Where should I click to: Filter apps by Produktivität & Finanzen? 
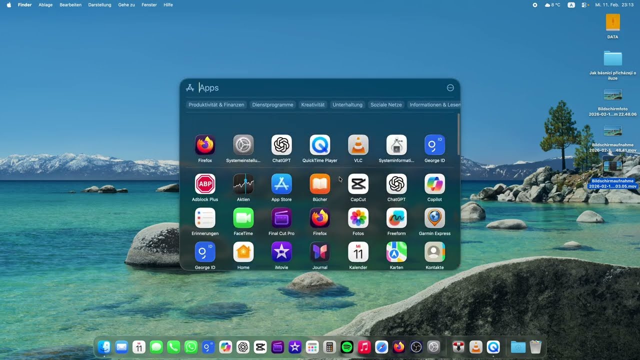point(216,105)
